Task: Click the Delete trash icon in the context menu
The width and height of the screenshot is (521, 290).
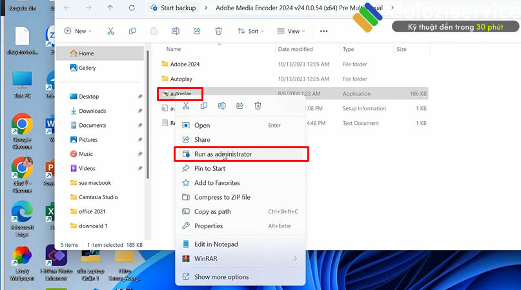Action: point(258,106)
